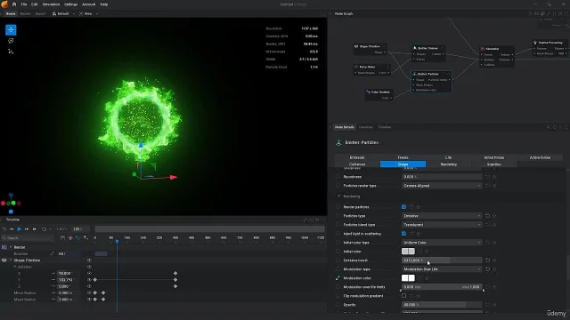Open the Modulation color swatch

(408, 278)
